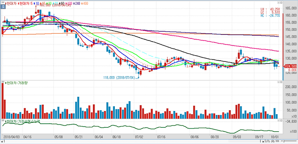Screen dimensions: 298x144
Task: Zoom out the chart with minus icon
Action: (x=268, y=141)
